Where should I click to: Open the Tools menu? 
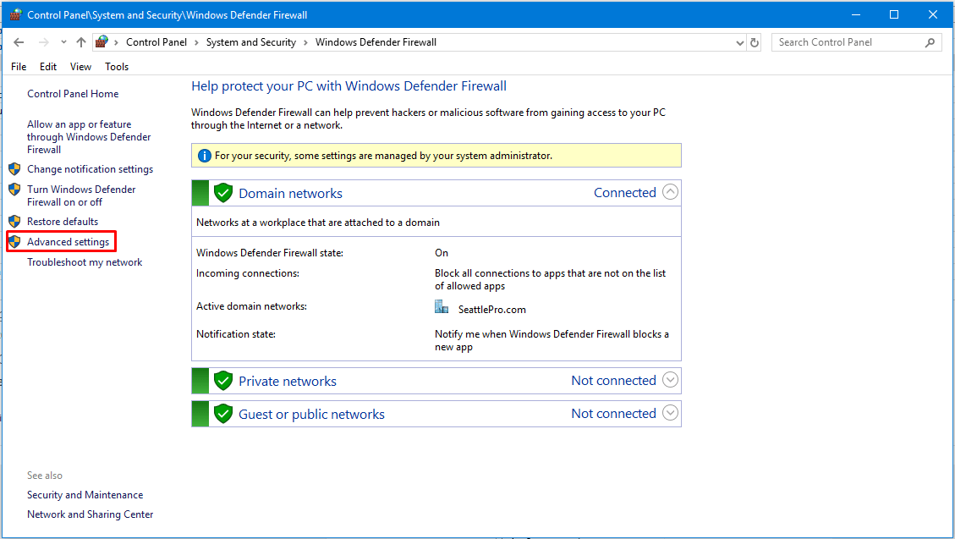click(117, 67)
